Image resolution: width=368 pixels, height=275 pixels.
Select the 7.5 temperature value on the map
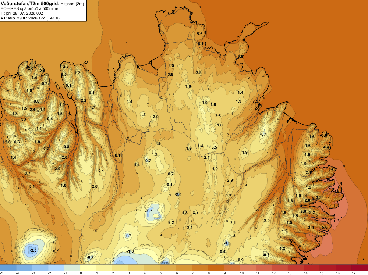(255, 101)
